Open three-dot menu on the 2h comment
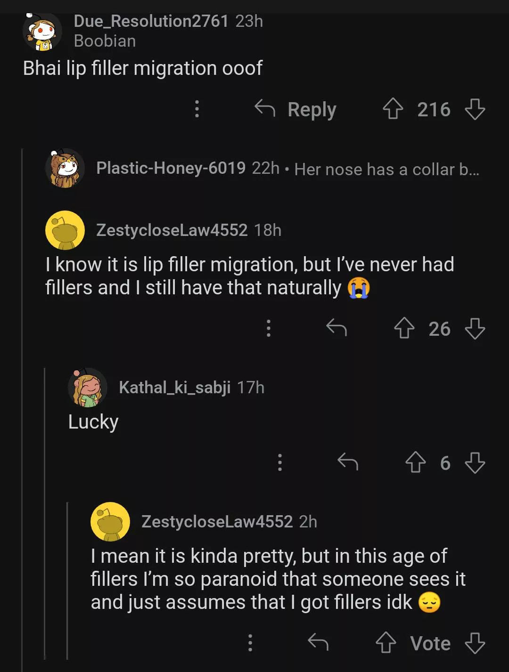The height and width of the screenshot is (672, 509). tap(250, 643)
